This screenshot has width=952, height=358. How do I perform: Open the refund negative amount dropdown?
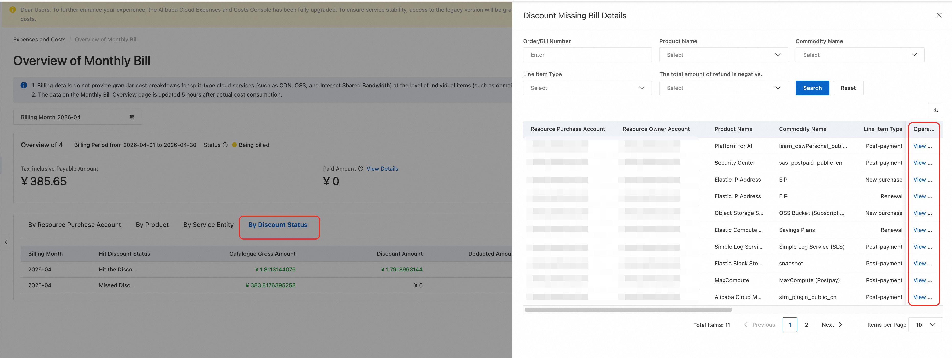[723, 88]
